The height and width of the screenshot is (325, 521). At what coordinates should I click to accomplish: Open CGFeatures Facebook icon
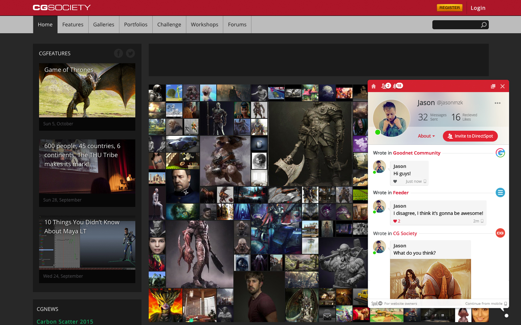pyautogui.click(x=118, y=53)
